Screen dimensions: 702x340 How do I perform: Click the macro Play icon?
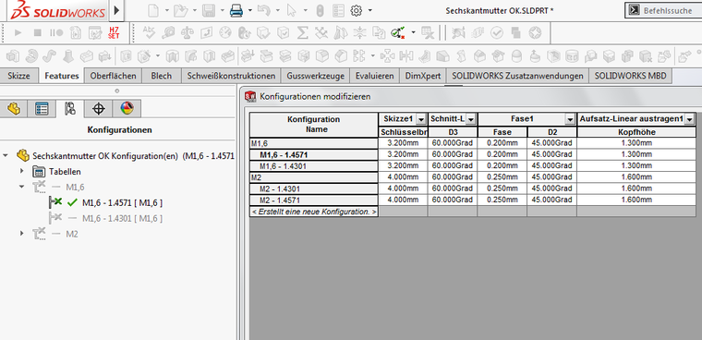point(18,32)
